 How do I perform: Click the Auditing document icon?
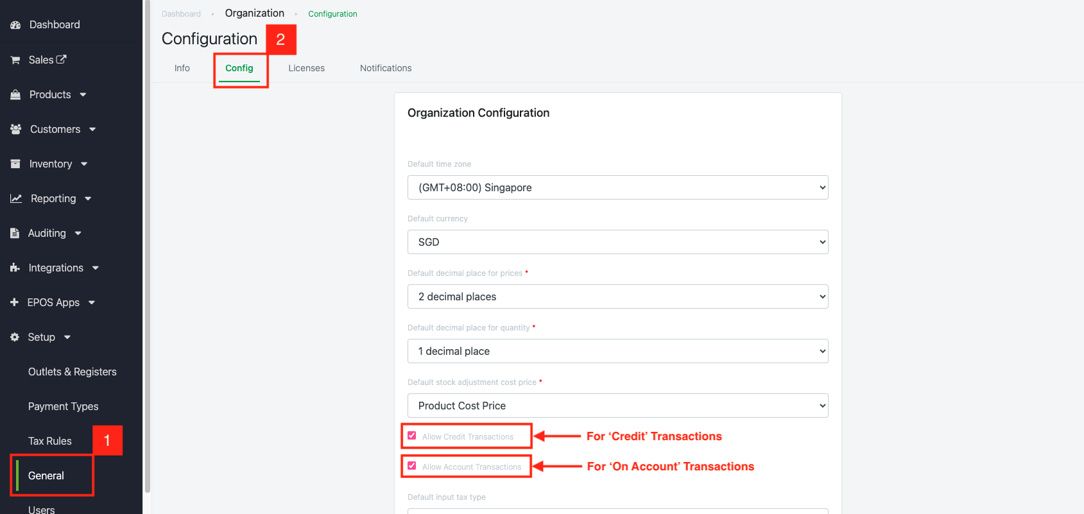click(x=15, y=233)
